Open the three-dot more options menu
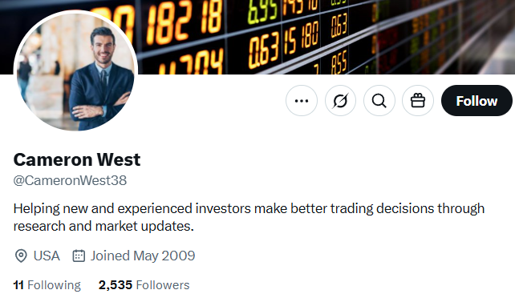 (302, 101)
